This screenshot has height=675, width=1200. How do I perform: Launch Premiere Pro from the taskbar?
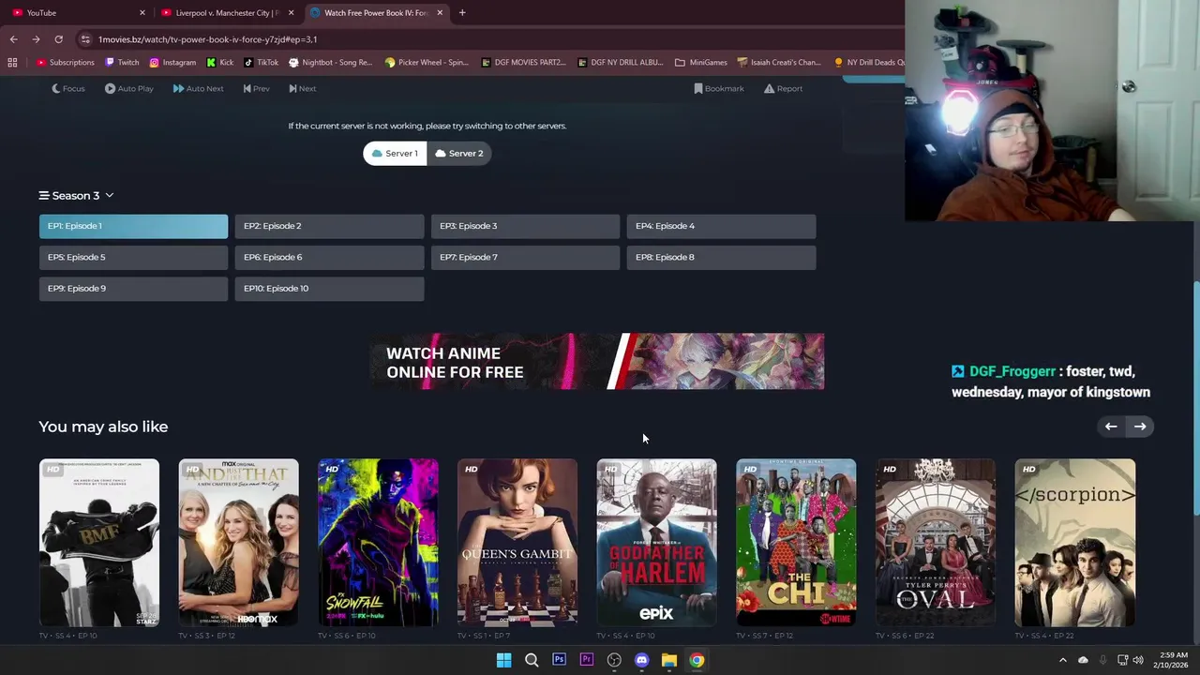pos(587,660)
